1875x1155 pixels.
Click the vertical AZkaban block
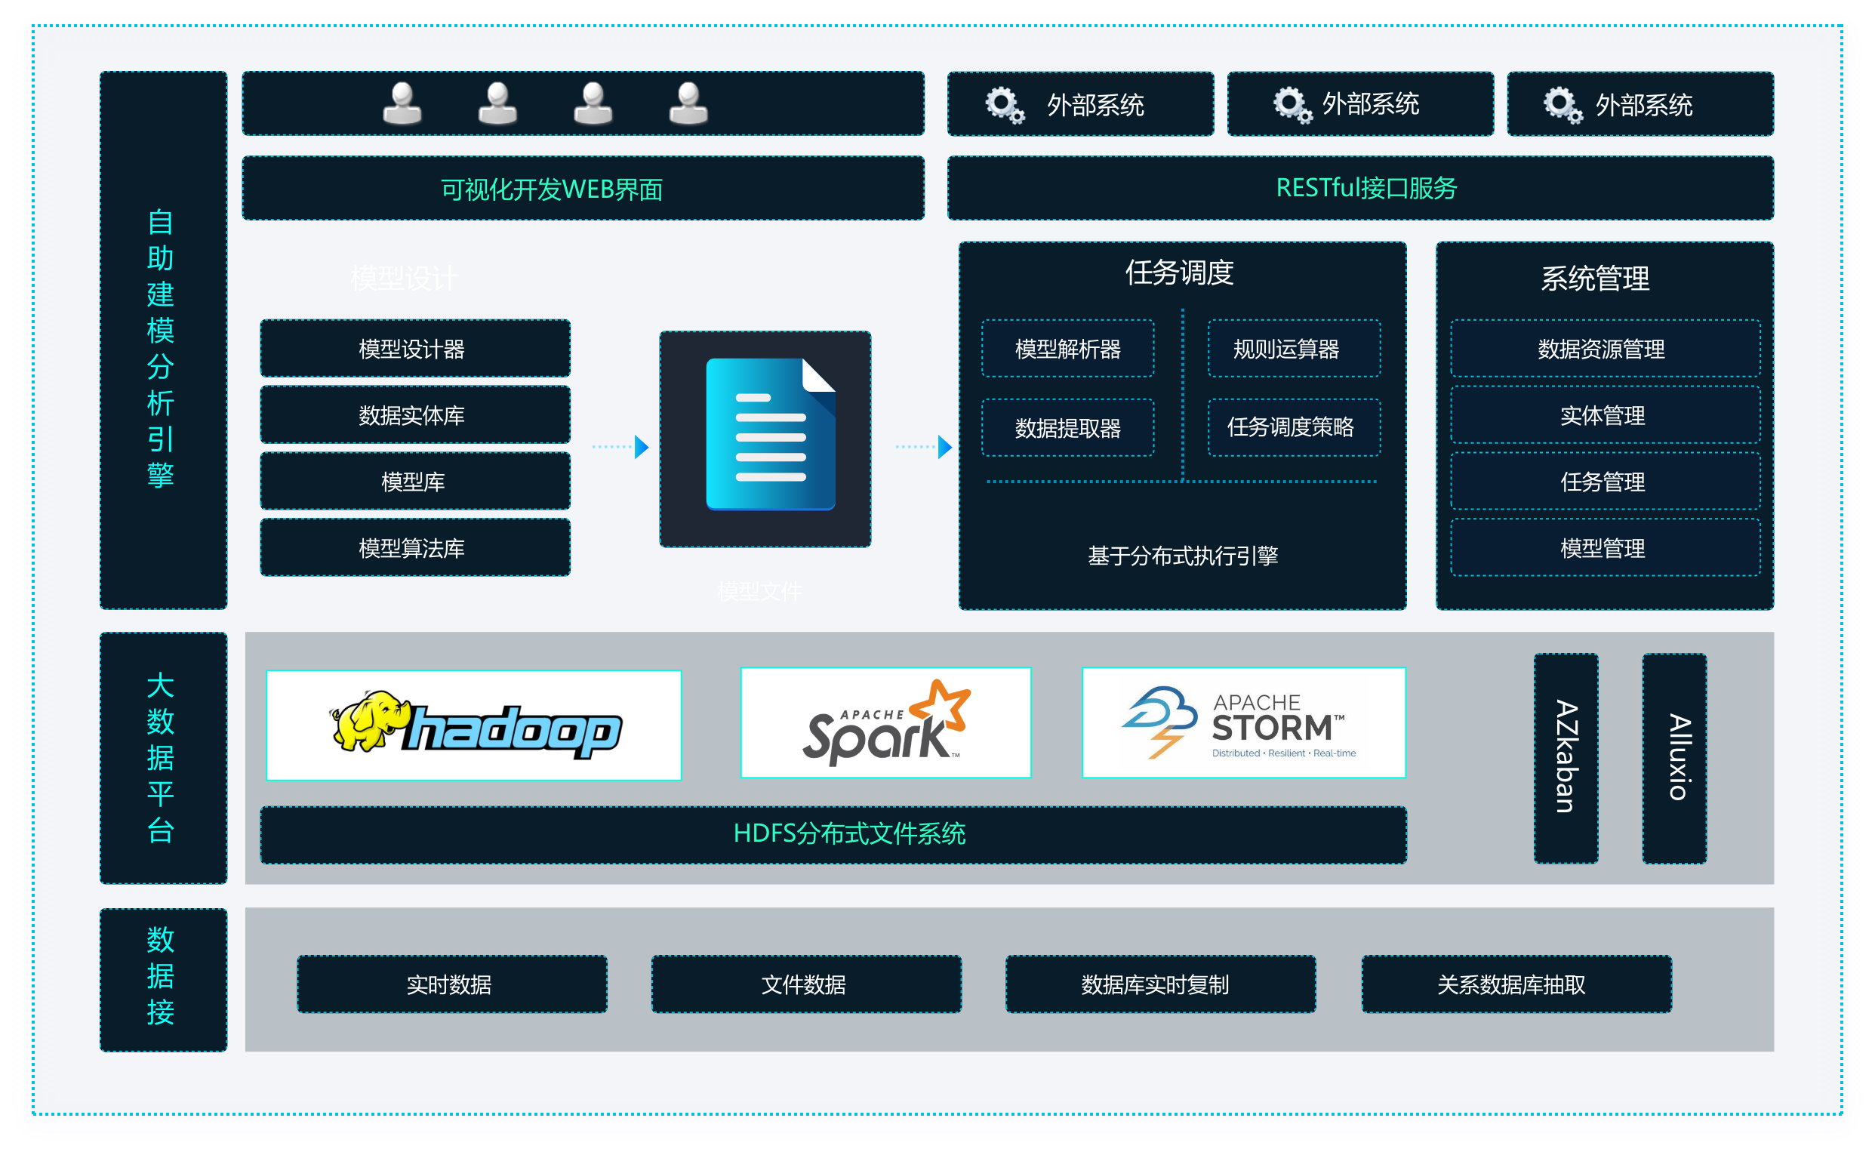click(1566, 758)
